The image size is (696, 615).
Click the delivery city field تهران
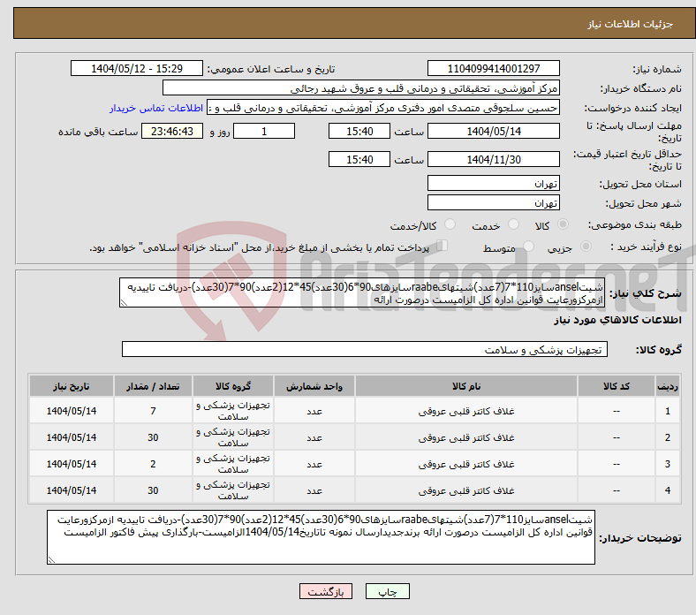point(493,202)
